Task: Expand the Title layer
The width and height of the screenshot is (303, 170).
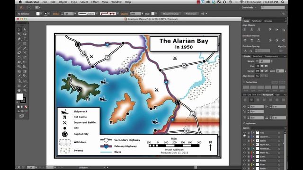Action: point(253,133)
